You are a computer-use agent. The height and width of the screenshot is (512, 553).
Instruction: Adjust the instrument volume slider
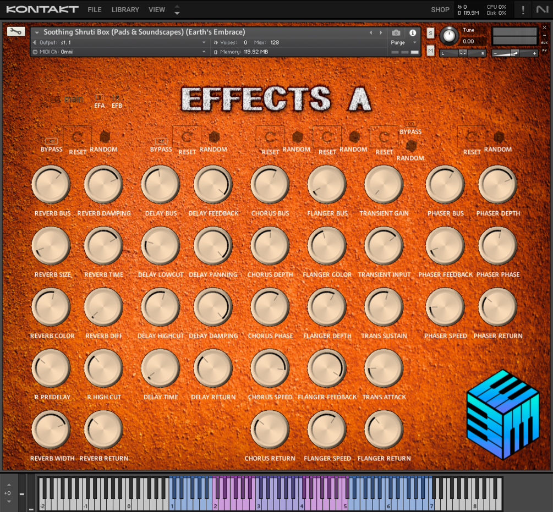pos(514,53)
